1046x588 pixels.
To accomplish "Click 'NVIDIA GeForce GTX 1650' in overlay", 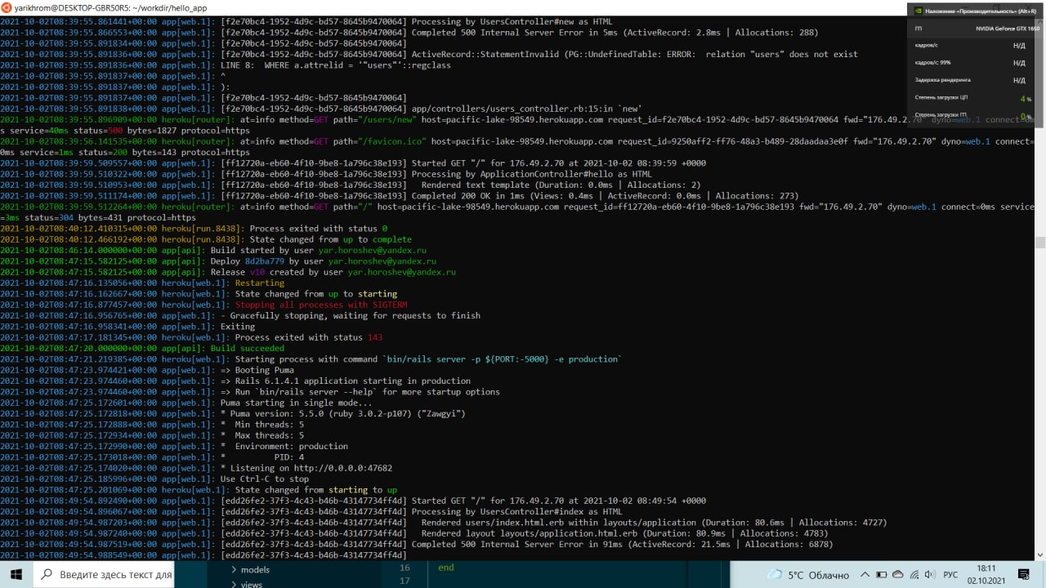I will [1008, 29].
